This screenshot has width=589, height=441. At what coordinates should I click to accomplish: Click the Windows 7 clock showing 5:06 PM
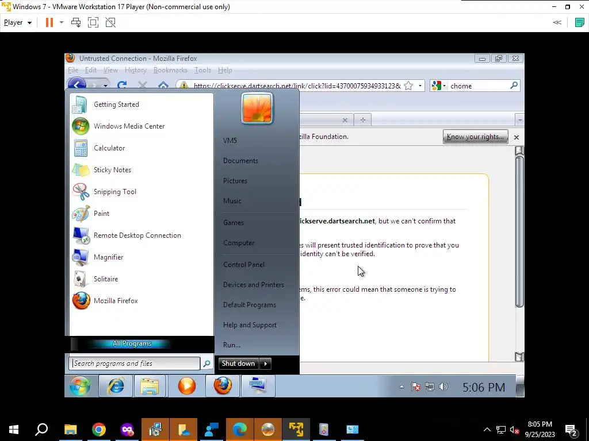[x=483, y=388]
